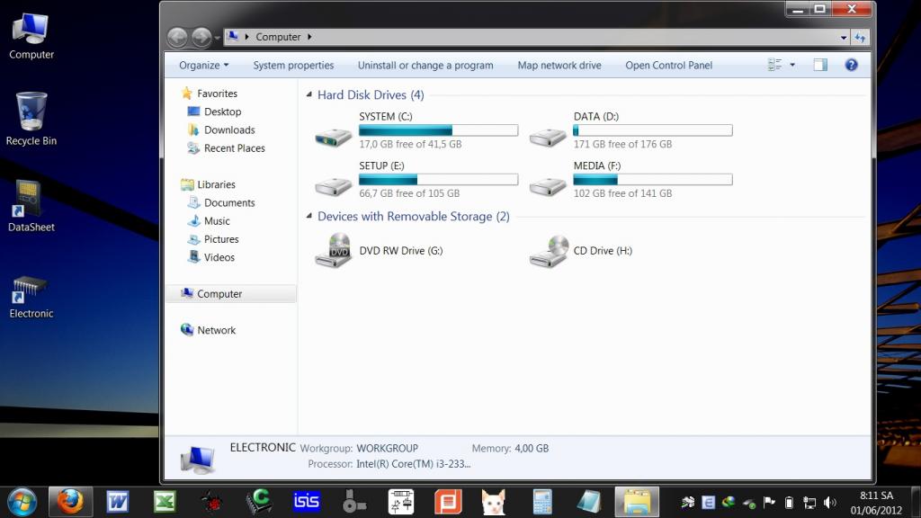Select the CD Drive (H:)
The width and height of the screenshot is (921, 518).
point(582,251)
